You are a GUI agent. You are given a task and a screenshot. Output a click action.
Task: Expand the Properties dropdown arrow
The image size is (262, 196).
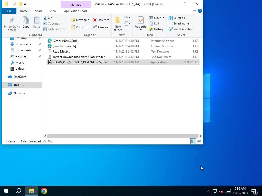(x=141, y=30)
